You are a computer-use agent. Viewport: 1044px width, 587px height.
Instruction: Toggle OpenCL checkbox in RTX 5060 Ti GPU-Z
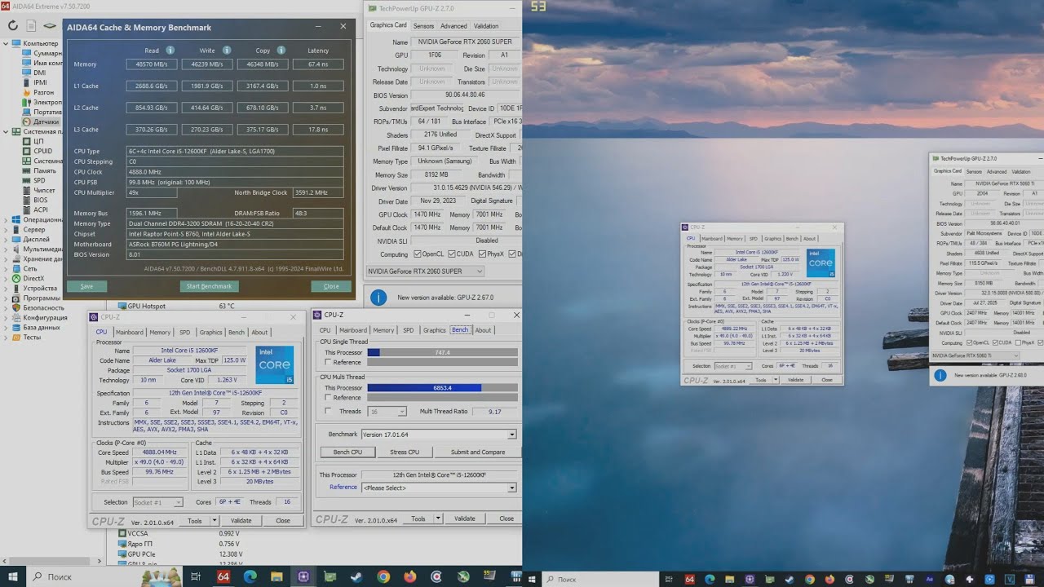coord(969,342)
